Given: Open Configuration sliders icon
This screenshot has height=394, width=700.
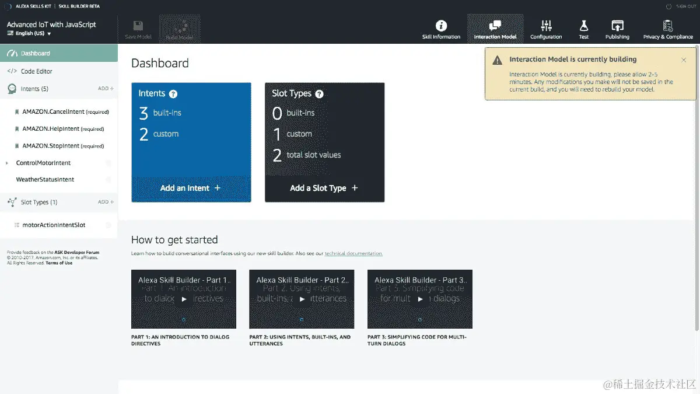Looking at the screenshot, I should click(x=546, y=26).
